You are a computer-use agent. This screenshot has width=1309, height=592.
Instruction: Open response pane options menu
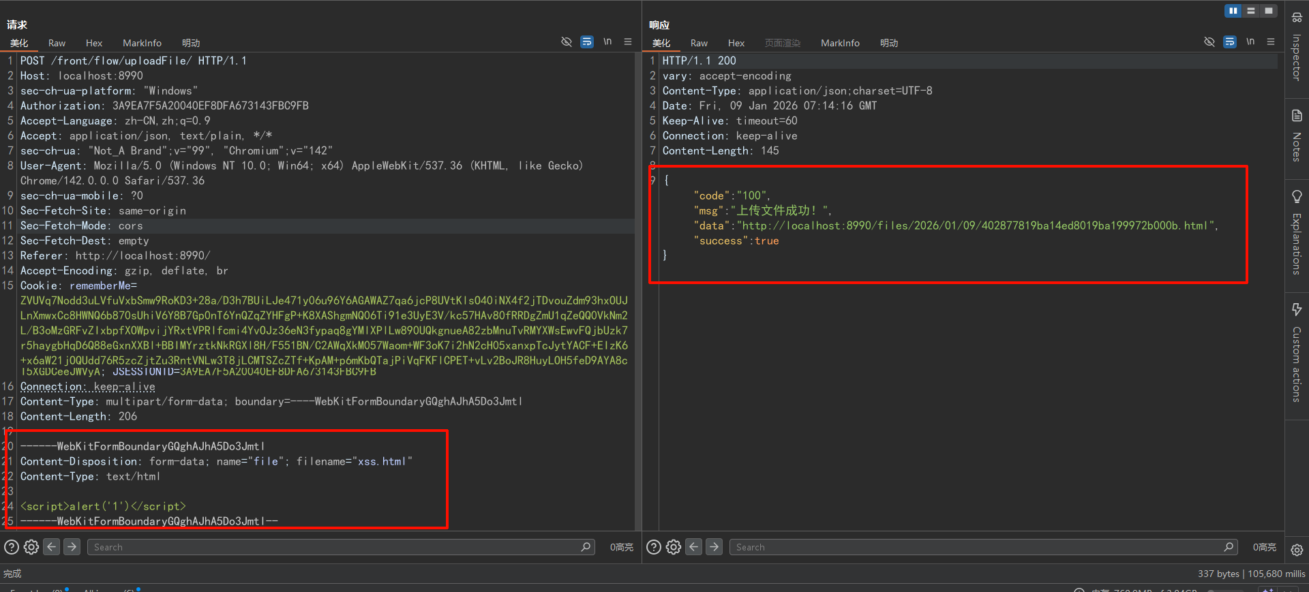coord(1271,42)
